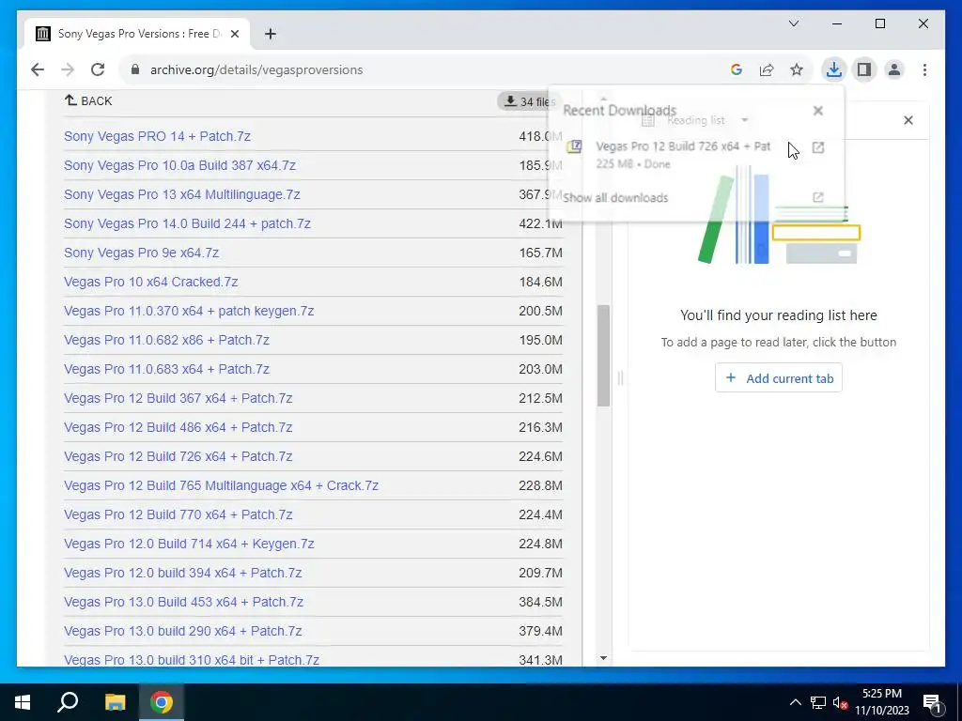Click the scrollbar down arrow

pyautogui.click(x=603, y=658)
